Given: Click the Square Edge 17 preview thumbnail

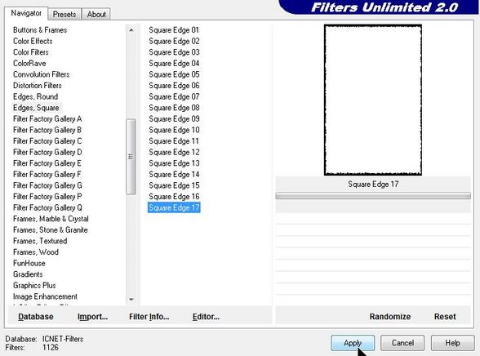Looking at the screenshot, I should tap(373, 100).
